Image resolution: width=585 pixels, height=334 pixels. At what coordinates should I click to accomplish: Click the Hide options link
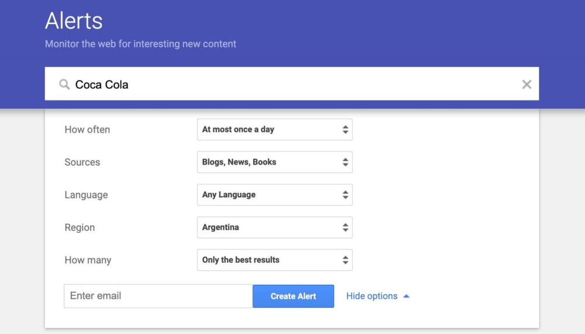click(371, 296)
